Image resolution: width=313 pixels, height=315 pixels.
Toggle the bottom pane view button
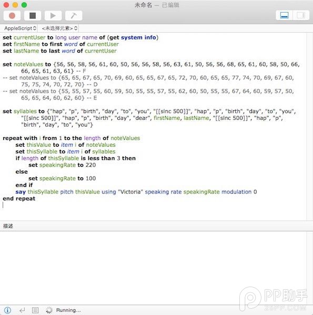[284, 15]
